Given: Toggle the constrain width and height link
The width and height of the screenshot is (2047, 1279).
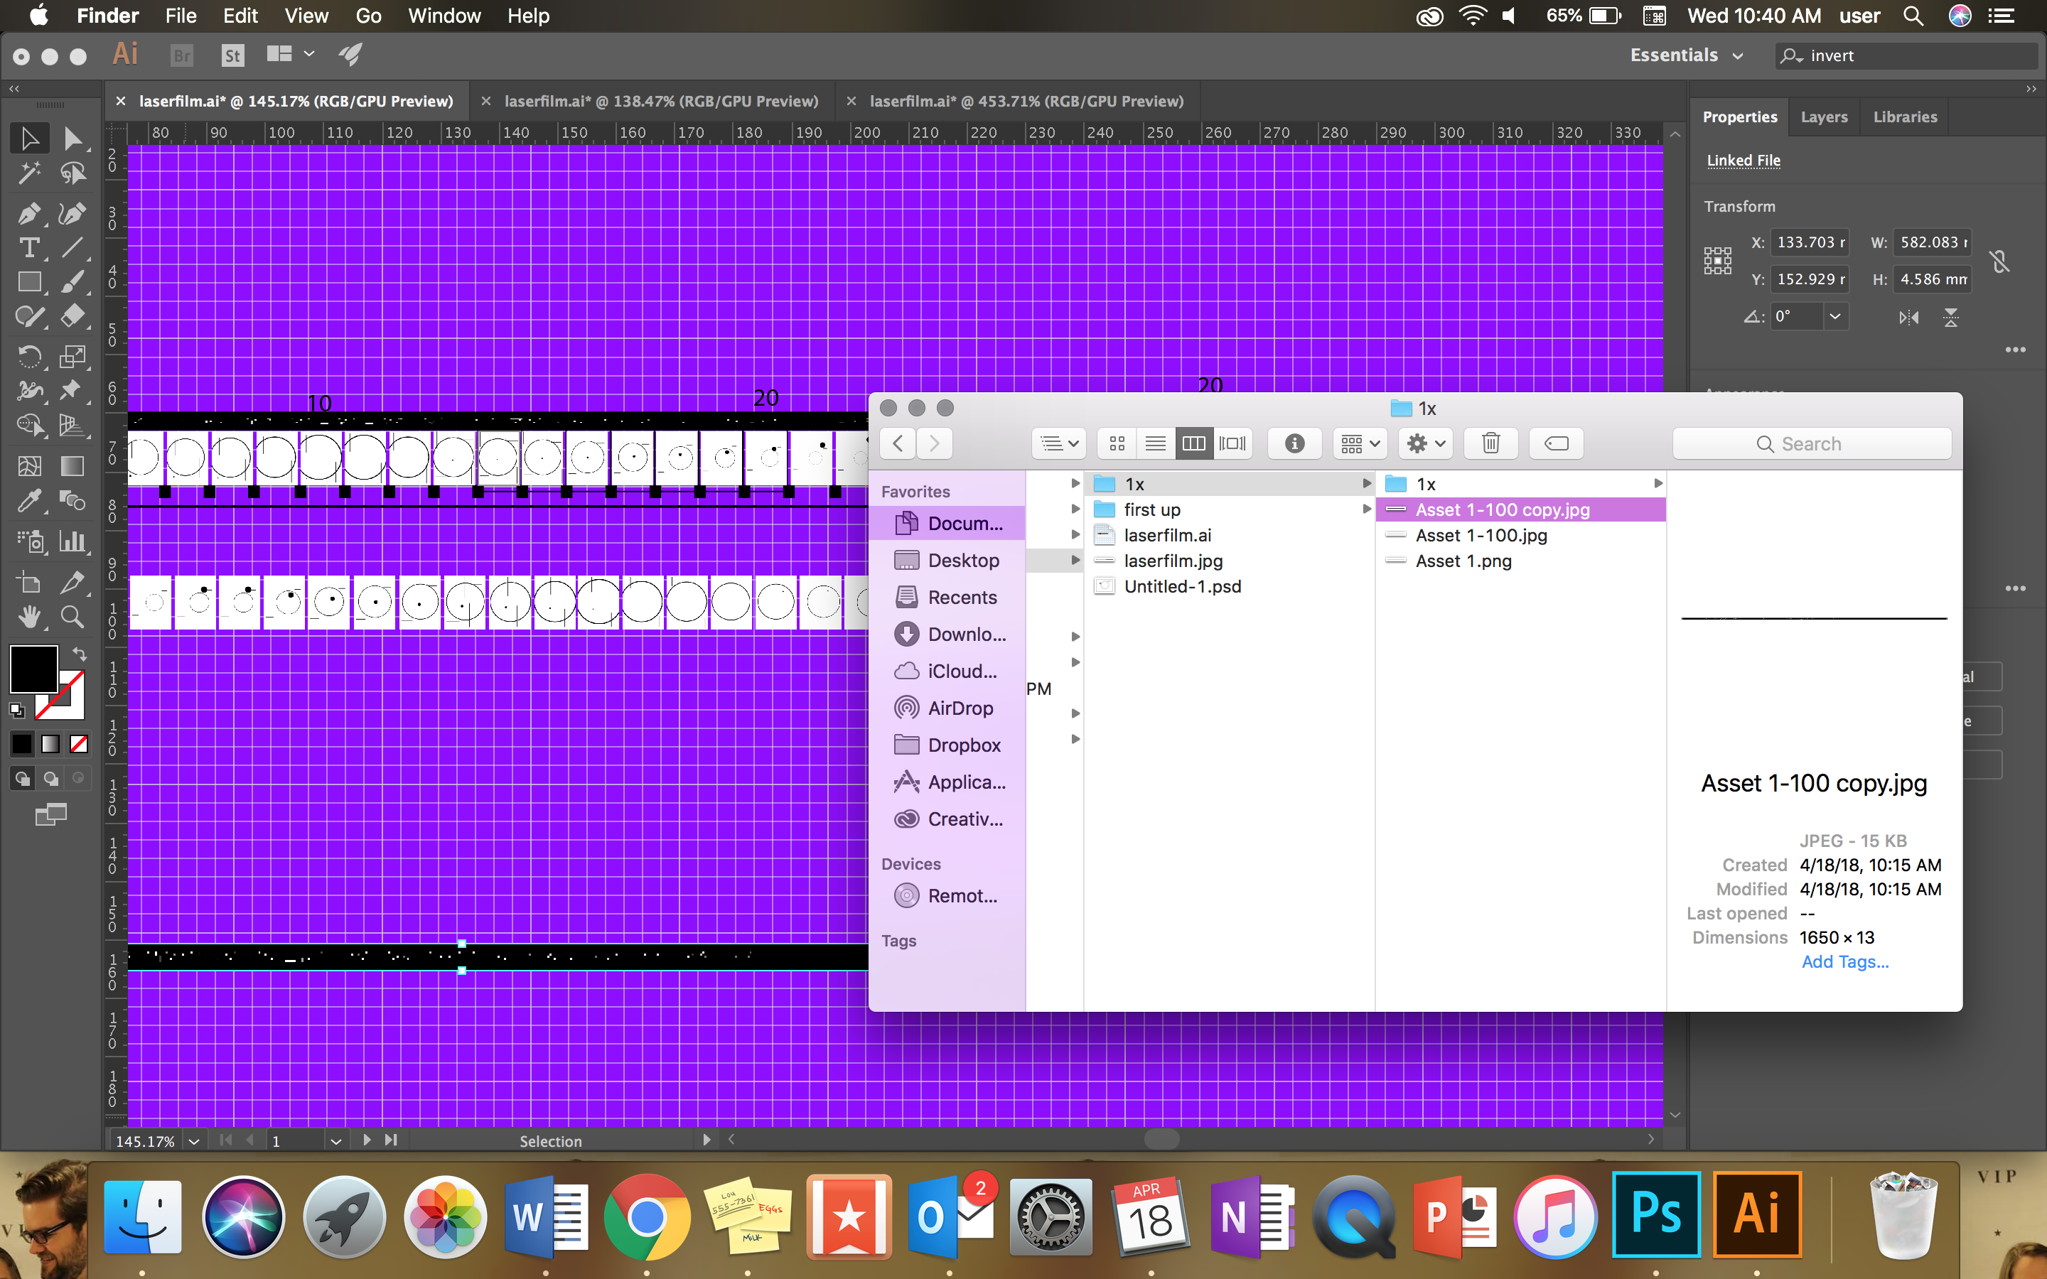Looking at the screenshot, I should [x=2001, y=261].
